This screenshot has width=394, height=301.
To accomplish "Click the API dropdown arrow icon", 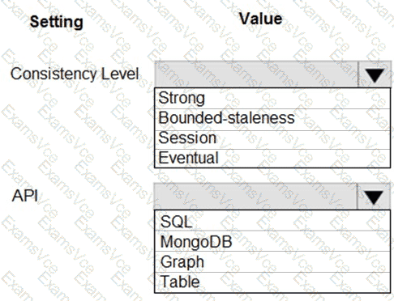I will (374, 197).
